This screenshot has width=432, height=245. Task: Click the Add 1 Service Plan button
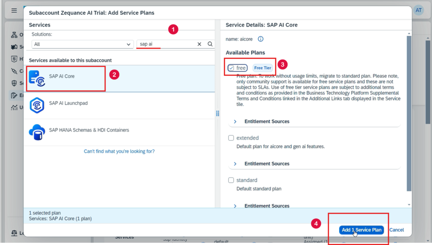[361, 230]
